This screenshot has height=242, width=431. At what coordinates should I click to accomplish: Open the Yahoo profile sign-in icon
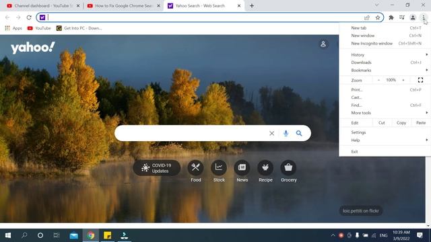point(323,44)
